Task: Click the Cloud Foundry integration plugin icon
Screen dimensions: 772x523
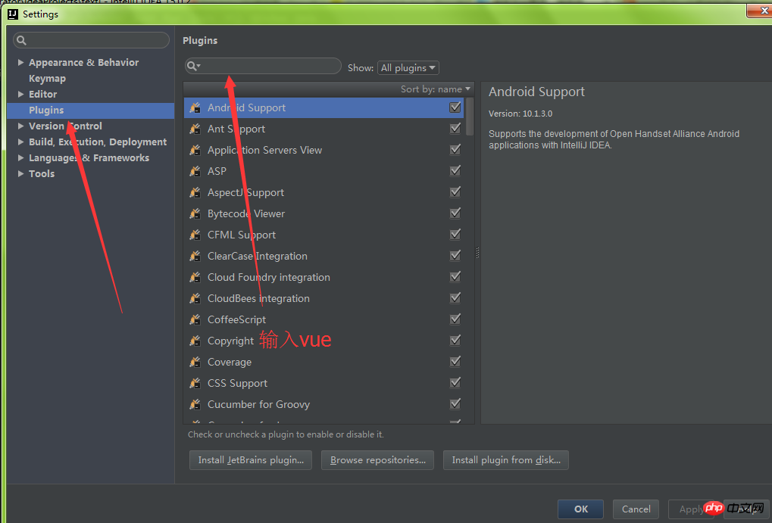Action: (195, 277)
